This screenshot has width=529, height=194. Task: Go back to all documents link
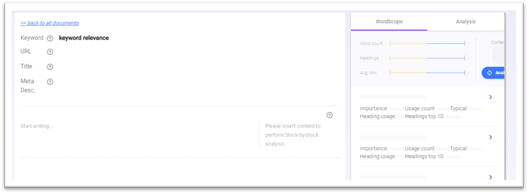pyautogui.click(x=50, y=23)
